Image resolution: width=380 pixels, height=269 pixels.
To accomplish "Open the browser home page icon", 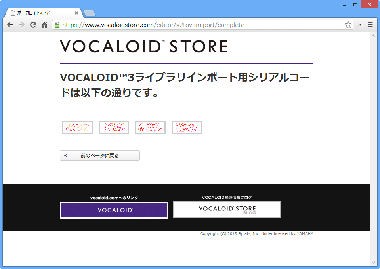I will click(45, 25).
